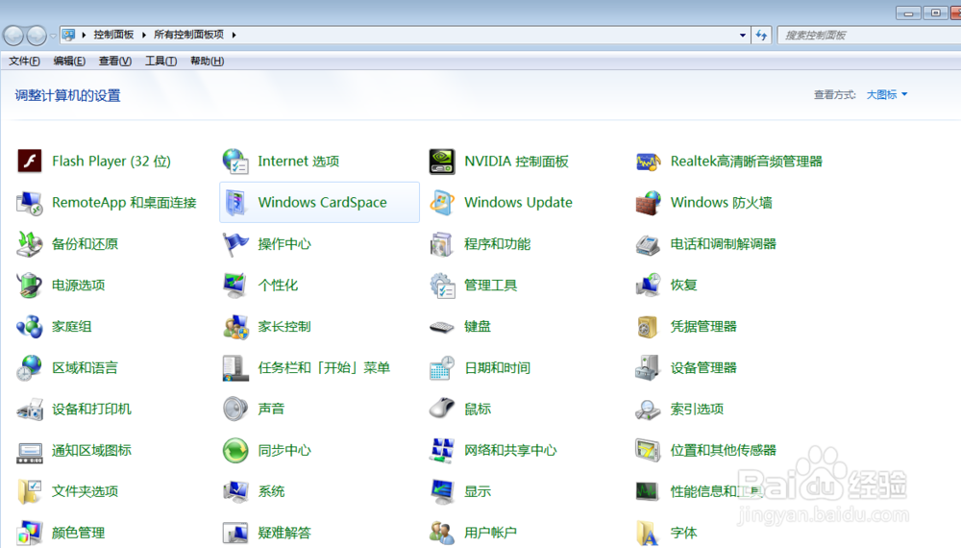This screenshot has width=961, height=548.
Task: Open the 家庭组 spheres icon
Action: [x=30, y=327]
